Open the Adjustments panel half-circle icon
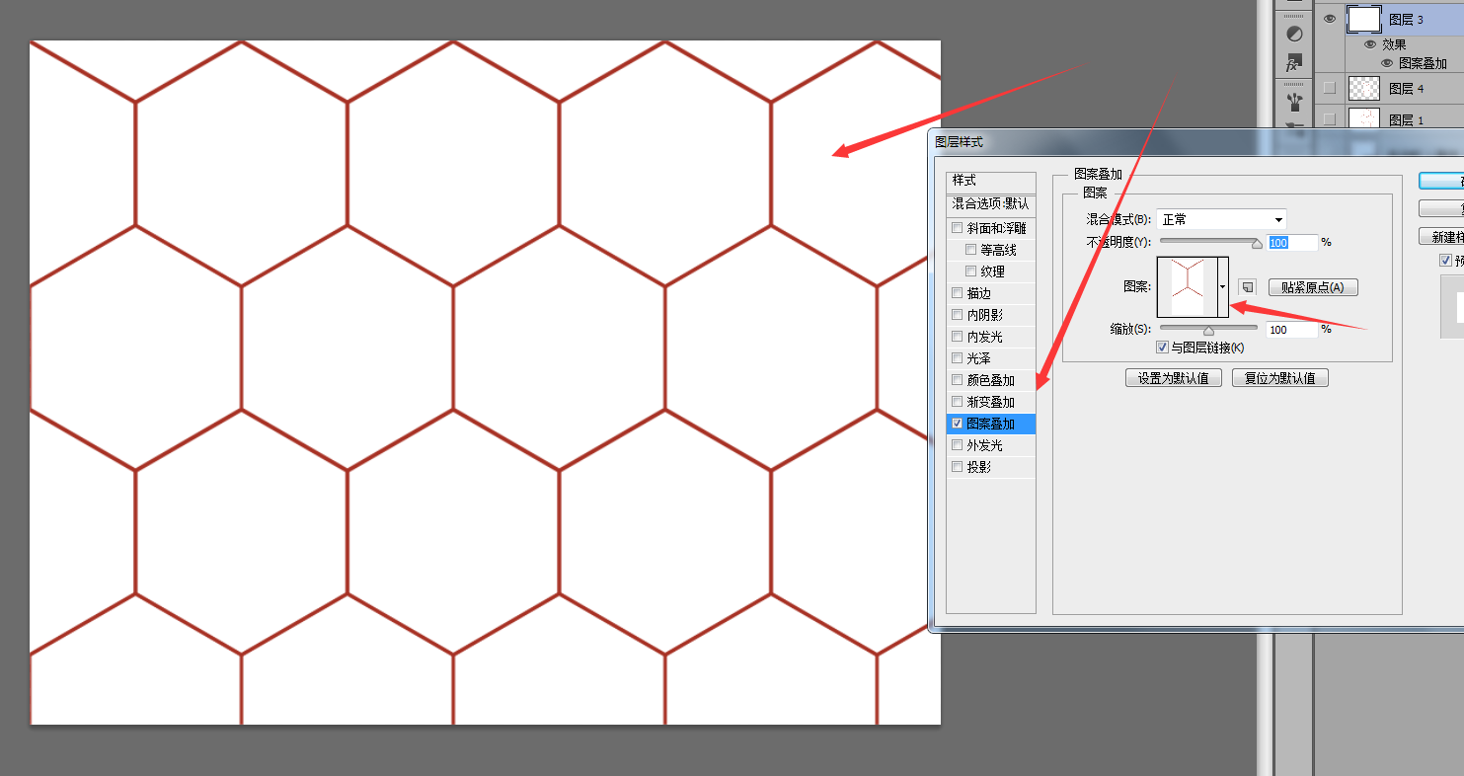The image size is (1464, 776). point(1294,34)
